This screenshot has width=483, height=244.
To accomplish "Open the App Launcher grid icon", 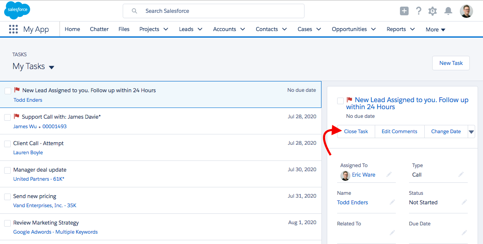I will [x=13, y=29].
